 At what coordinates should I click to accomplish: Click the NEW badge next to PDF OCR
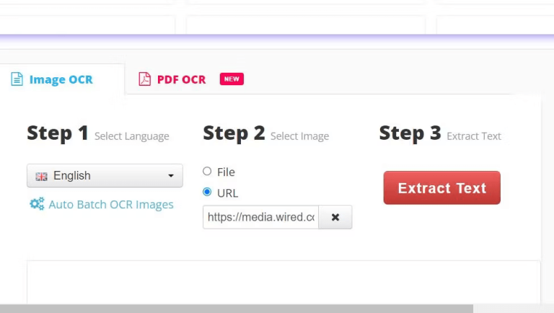(232, 79)
